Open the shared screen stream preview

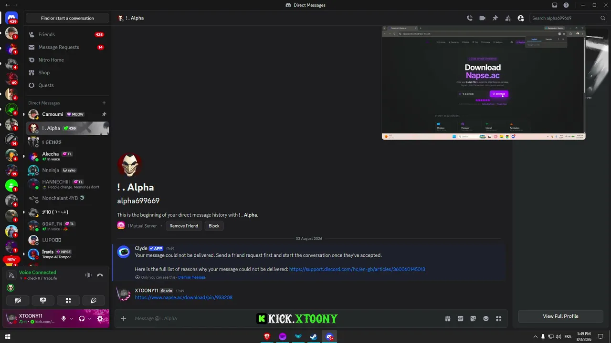tap(484, 82)
